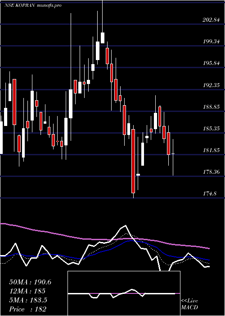Click inside the MACD indicator box
Viewport: 225px width, 316px height.
pos(124,293)
